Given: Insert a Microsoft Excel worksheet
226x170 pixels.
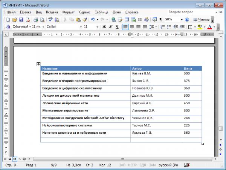Looking at the screenshot, I should click(133, 20).
